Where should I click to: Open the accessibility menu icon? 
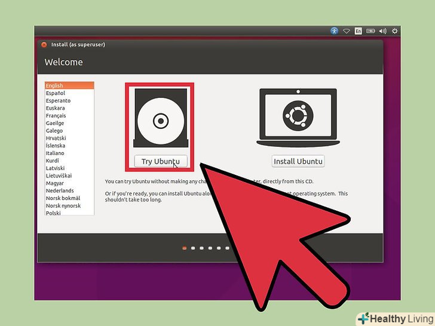point(334,31)
